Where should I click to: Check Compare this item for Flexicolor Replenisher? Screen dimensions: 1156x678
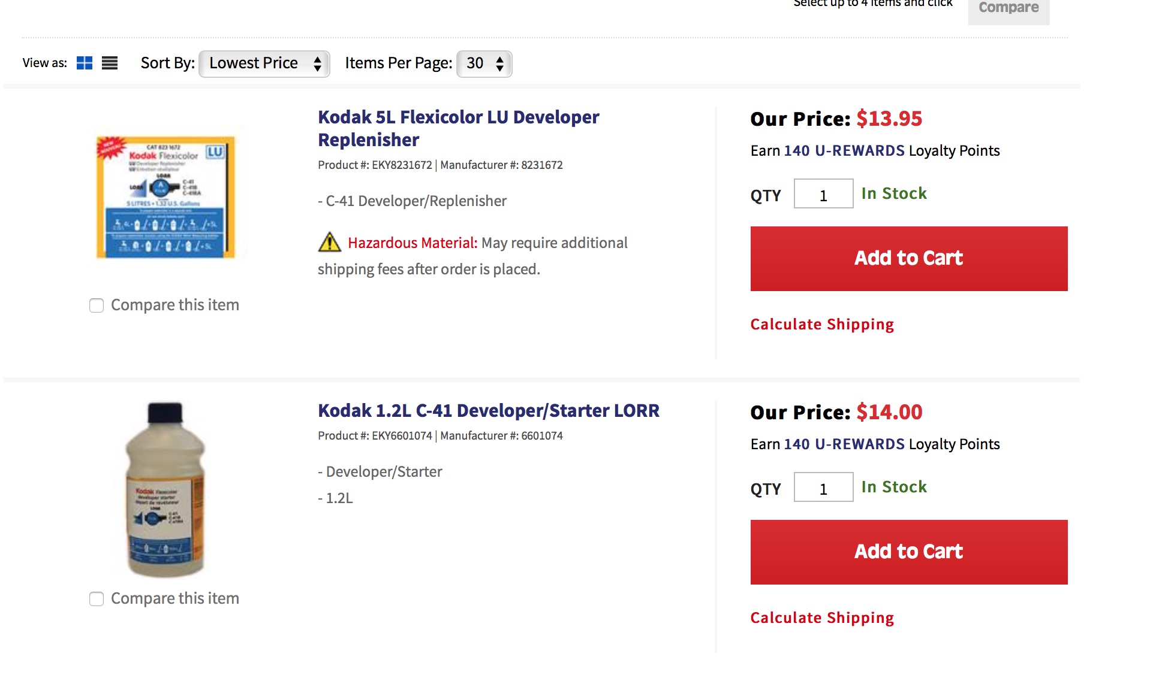[x=97, y=305]
